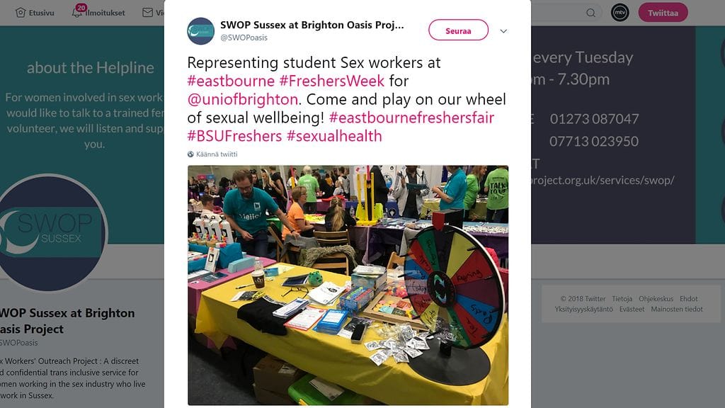The height and width of the screenshot is (408, 725).
Task: Open the Ilmoitukset notifications bell
Action: click(x=76, y=13)
